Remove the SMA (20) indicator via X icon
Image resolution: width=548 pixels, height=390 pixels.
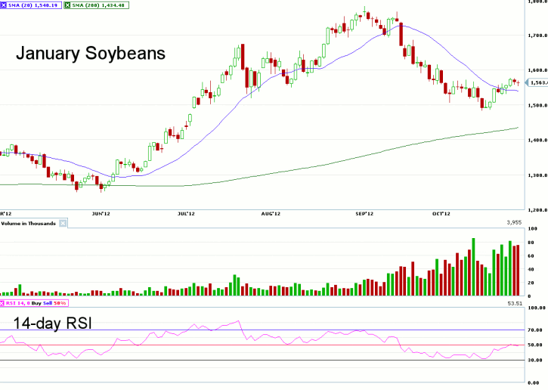click(x=5, y=5)
